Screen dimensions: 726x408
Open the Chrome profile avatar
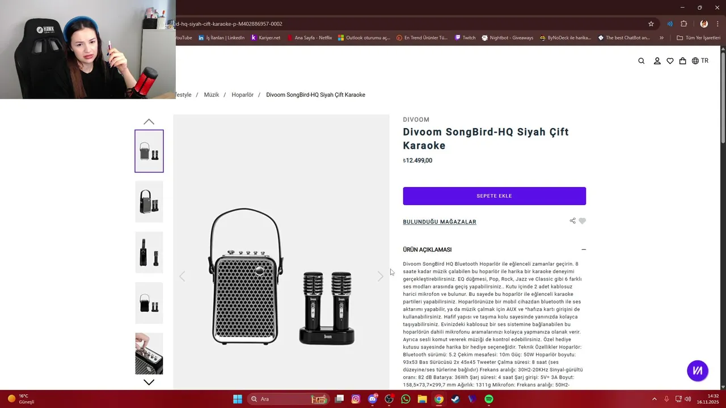click(x=704, y=24)
